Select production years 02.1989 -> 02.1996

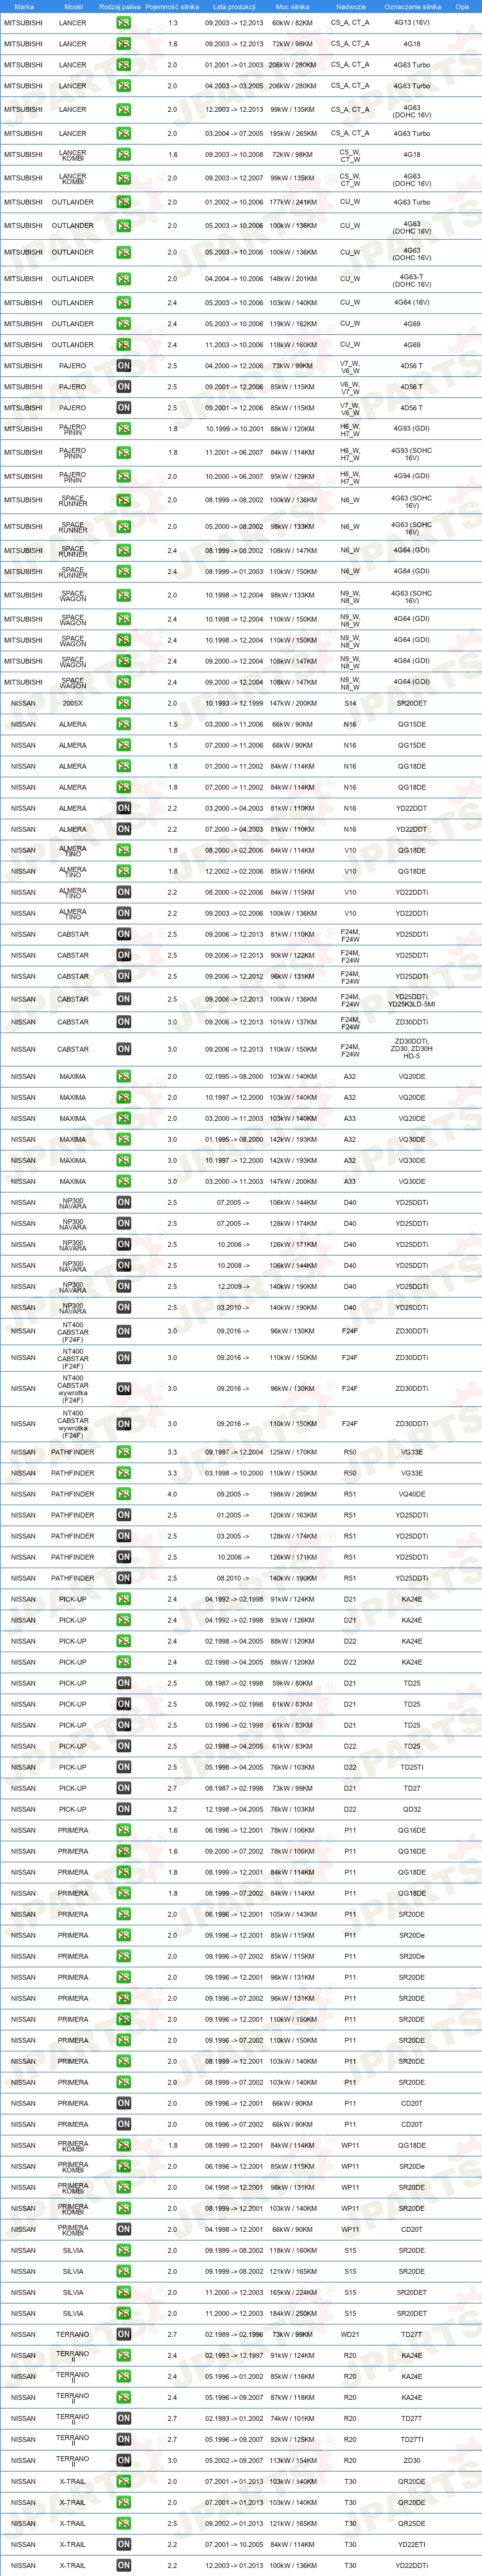click(234, 2334)
